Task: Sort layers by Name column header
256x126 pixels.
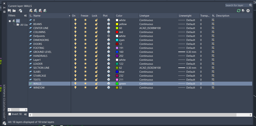Action: (52, 16)
